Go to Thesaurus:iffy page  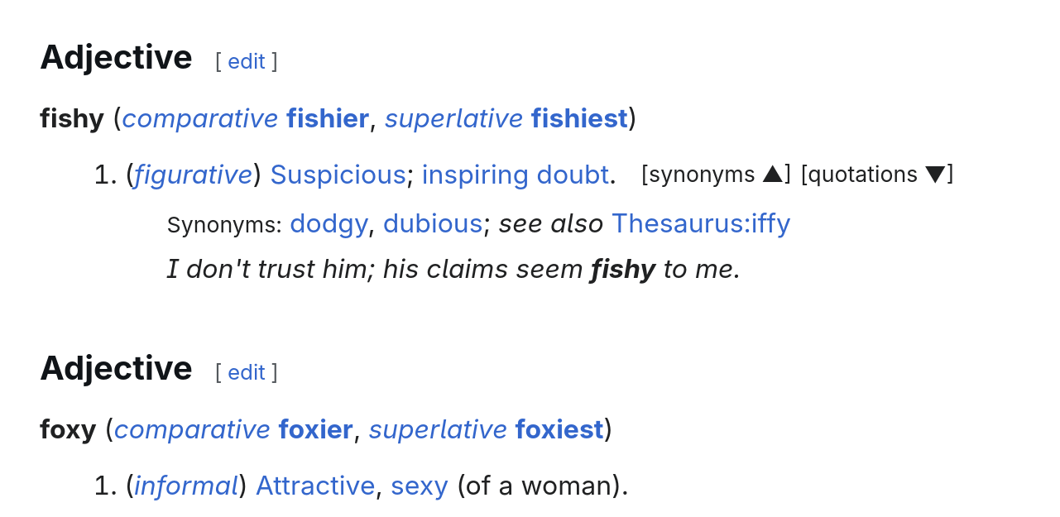click(700, 223)
